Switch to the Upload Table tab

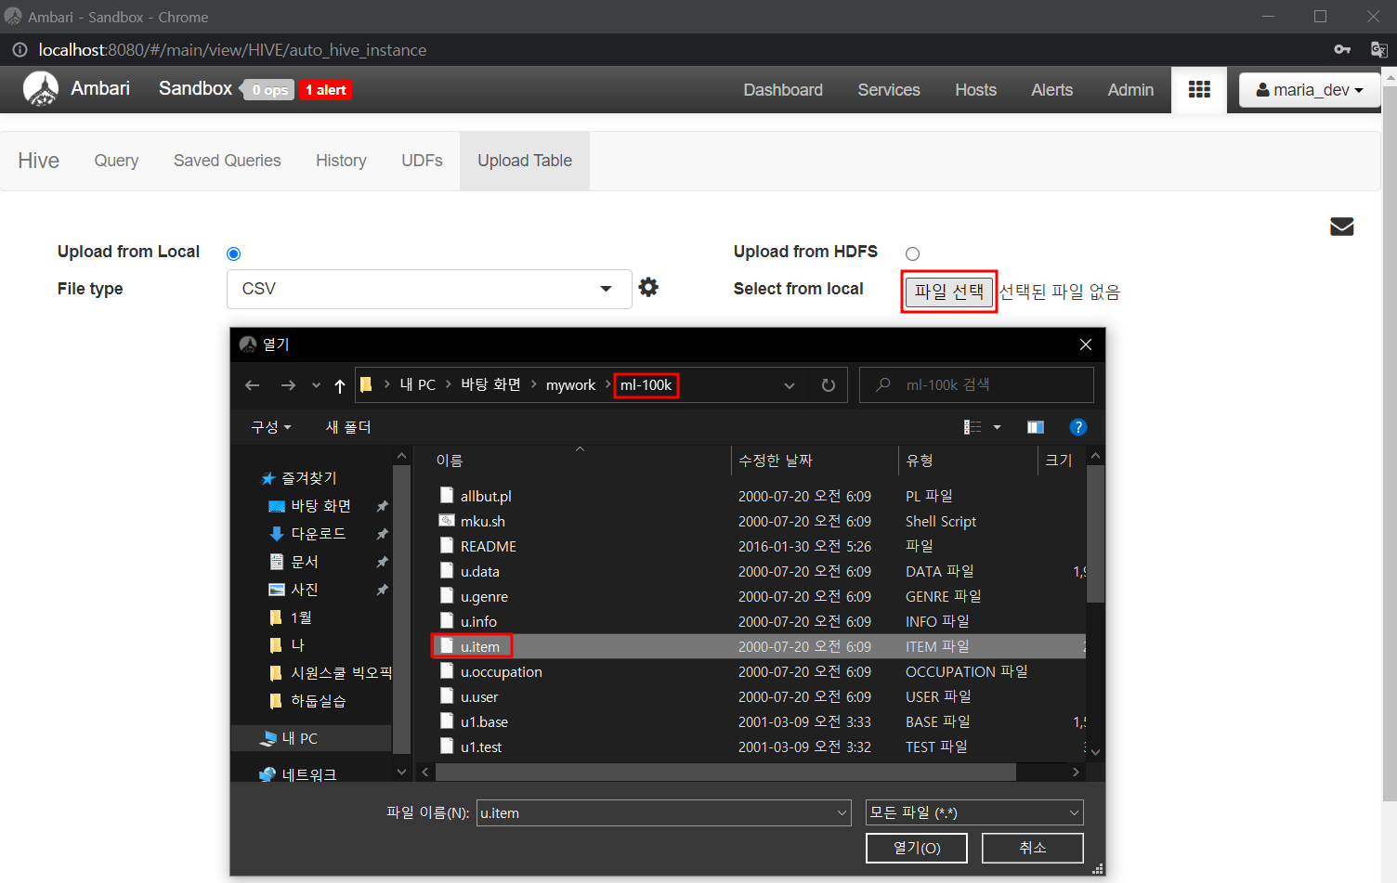(x=525, y=161)
